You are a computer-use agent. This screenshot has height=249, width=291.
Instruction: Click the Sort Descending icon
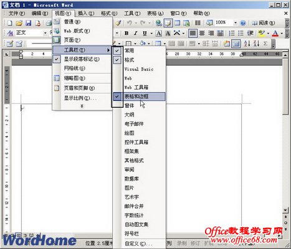256,44
